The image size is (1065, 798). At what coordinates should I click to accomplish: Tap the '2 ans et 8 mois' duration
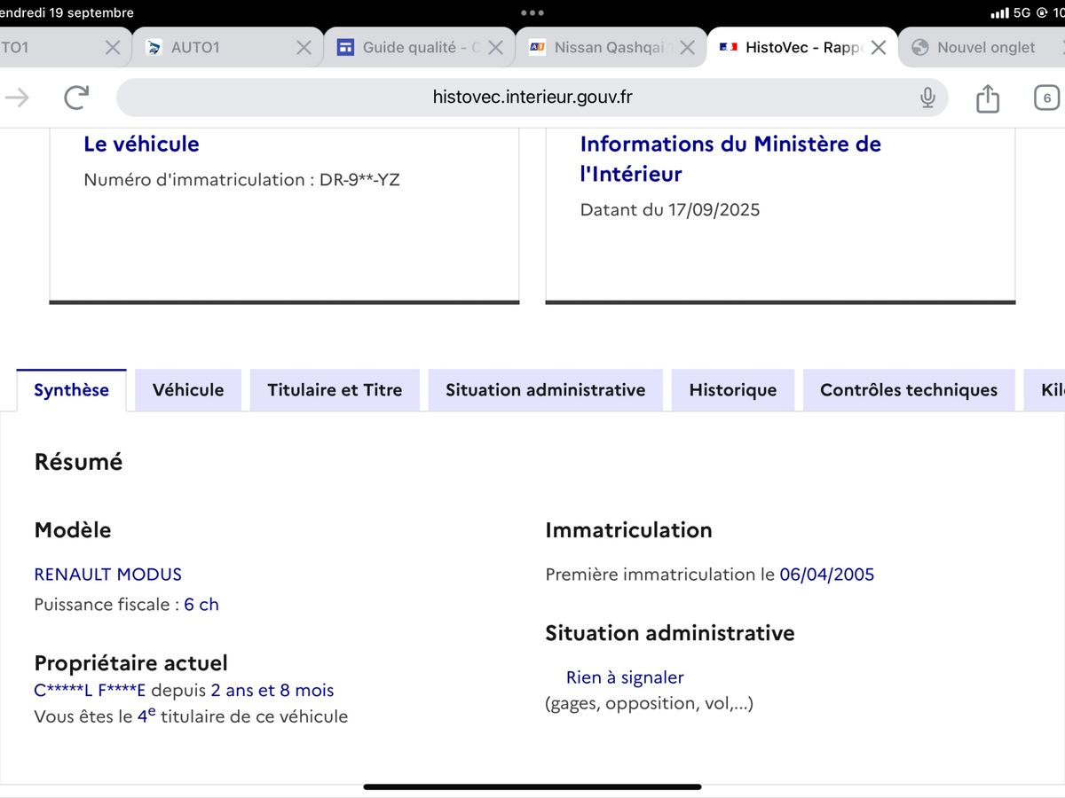coord(272,690)
